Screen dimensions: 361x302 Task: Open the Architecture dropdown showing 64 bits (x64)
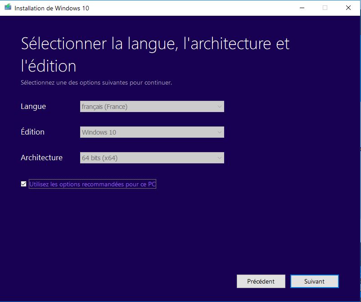(152, 158)
